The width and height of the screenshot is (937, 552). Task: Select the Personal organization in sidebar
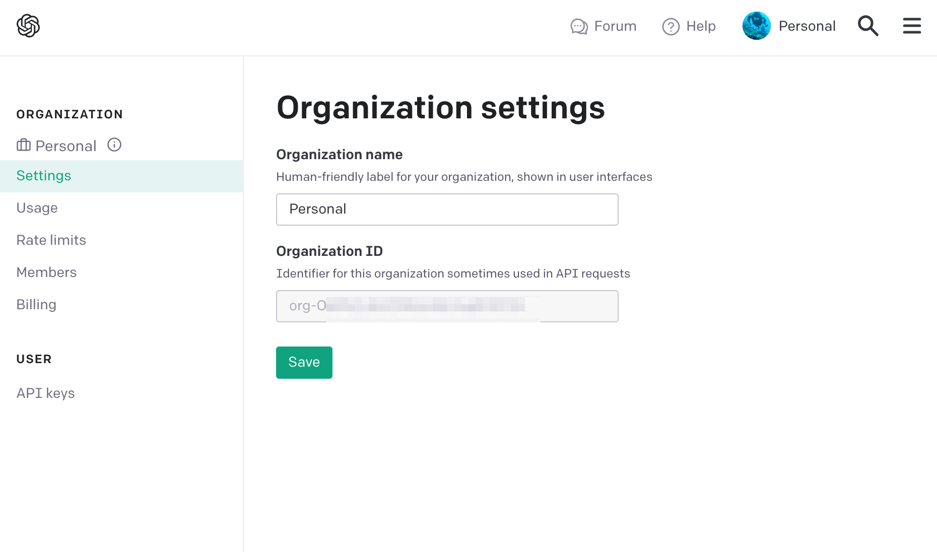click(65, 146)
